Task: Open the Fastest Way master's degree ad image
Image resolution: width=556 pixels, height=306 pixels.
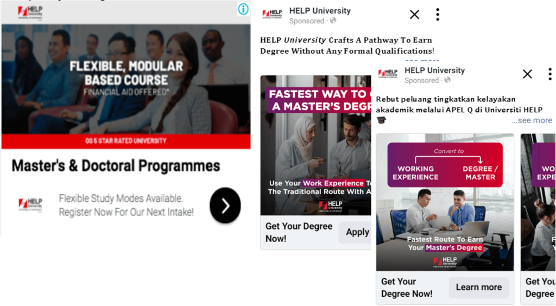Action: [315, 145]
